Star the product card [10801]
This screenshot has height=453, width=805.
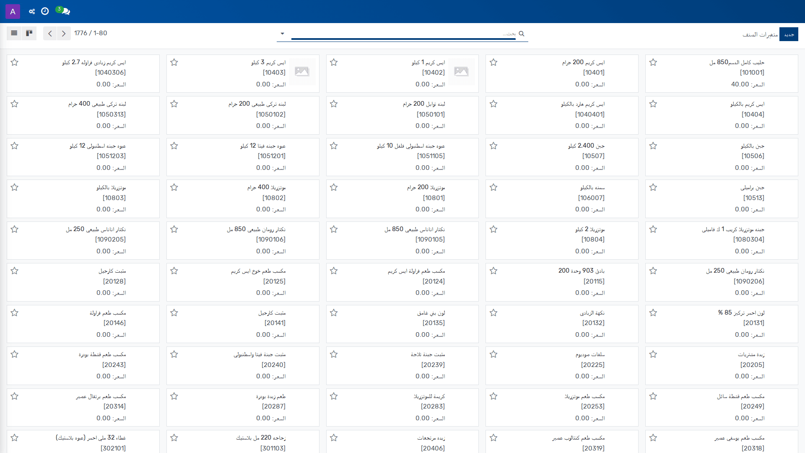334,187
